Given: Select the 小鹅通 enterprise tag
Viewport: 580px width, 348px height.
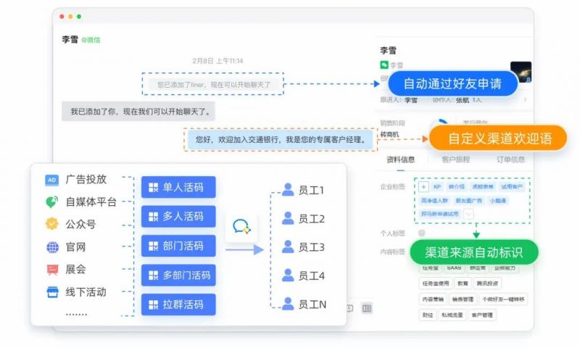Looking at the screenshot, I should click(497, 200).
